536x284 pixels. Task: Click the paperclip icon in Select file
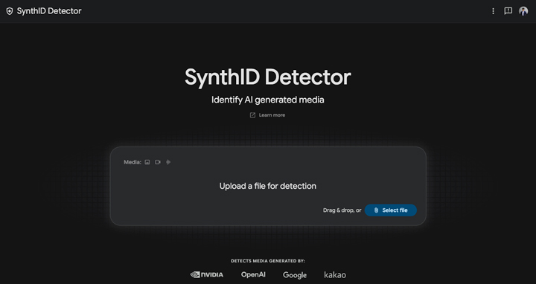coord(377,210)
